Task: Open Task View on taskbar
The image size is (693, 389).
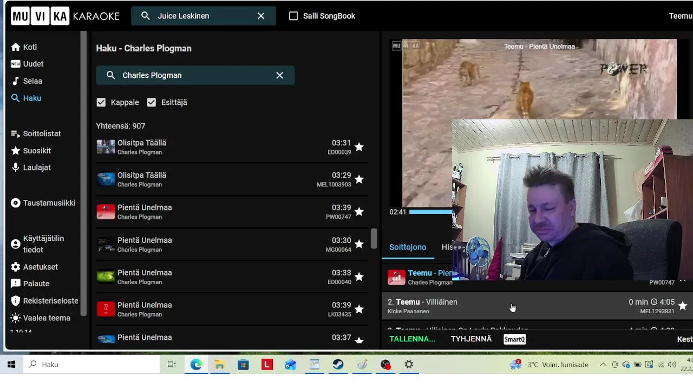Action: [172, 365]
